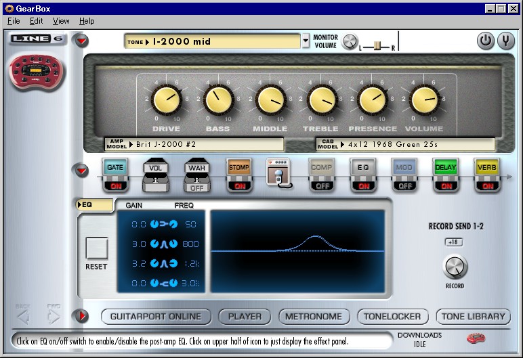The width and height of the screenshot is (523, 358).
Task: Show the STOMP effect panel
Action: tap(239, 168)
